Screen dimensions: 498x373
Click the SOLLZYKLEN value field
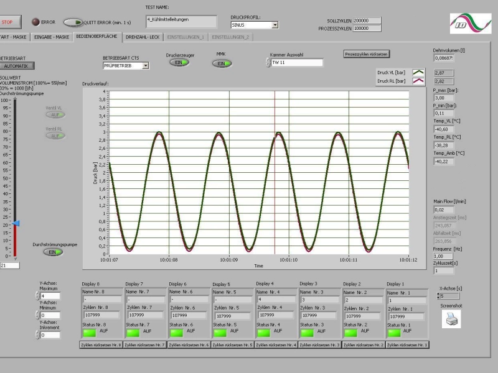(367, 21)
